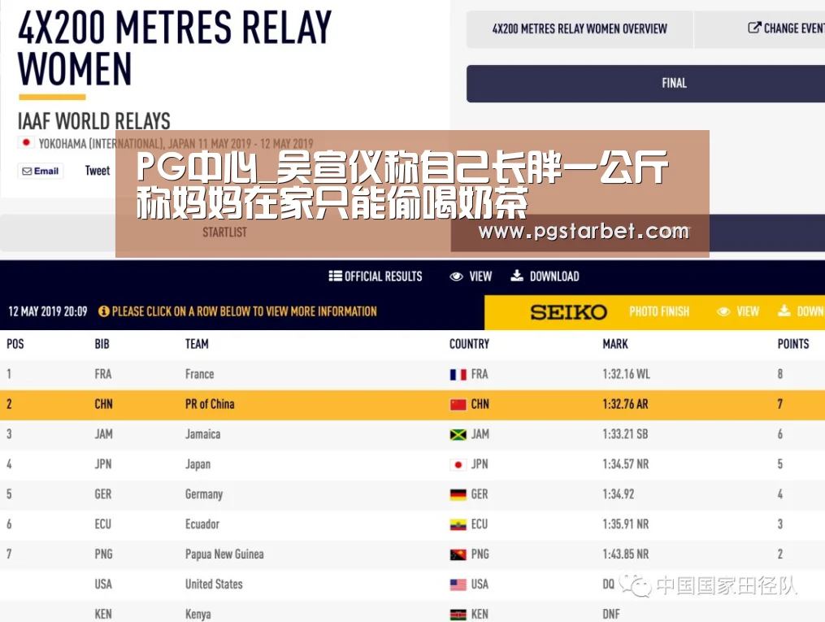Click the eye icon next to Official Results View

click(x=456, y=276)
